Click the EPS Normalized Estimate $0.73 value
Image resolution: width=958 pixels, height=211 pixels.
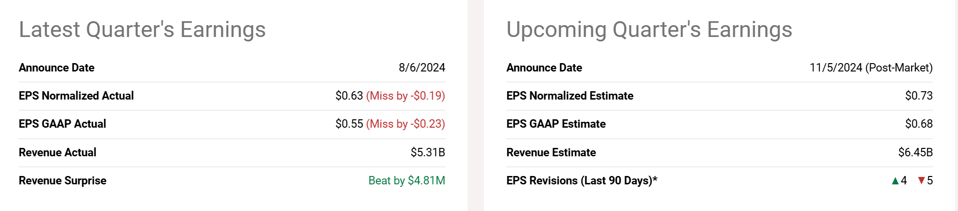919,96
